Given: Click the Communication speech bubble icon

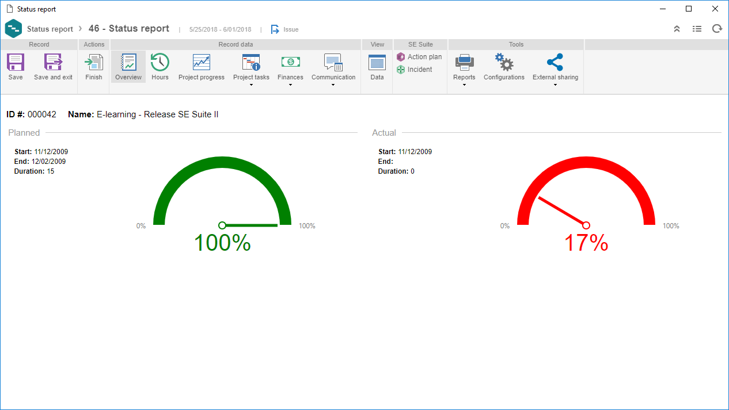Looking at the screenshot, I should tap(333, 62).
